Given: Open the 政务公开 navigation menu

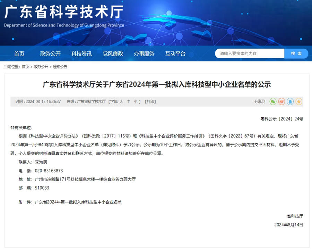Looking at the screenshot, I should pyautogui.click(x=50, y=53).
